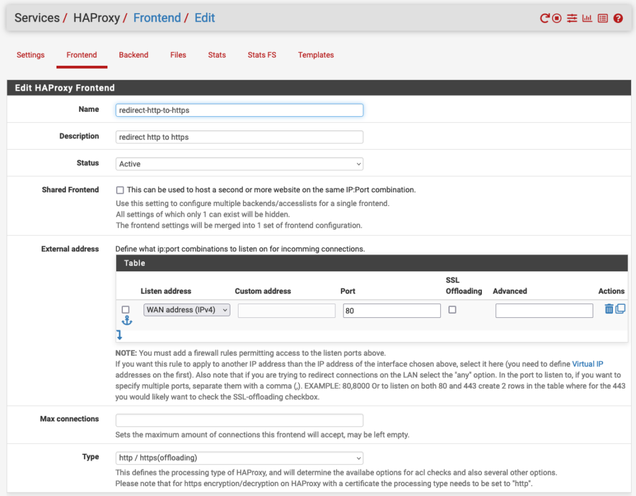The width and height of the screenshot is (636, 496).
Task: Click the red help question mark icon
Action: tap(618, 18)
